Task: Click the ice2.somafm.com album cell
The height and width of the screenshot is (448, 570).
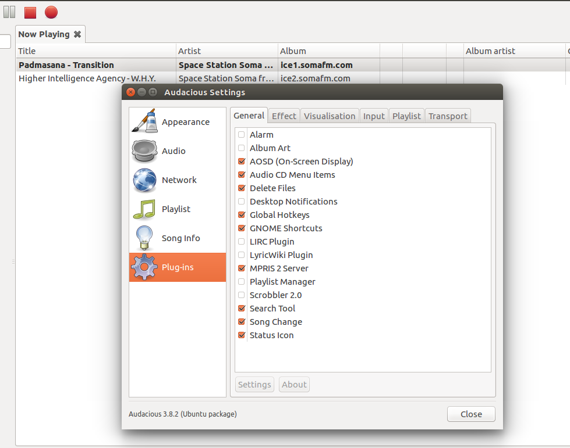Action: pos(316,78)
